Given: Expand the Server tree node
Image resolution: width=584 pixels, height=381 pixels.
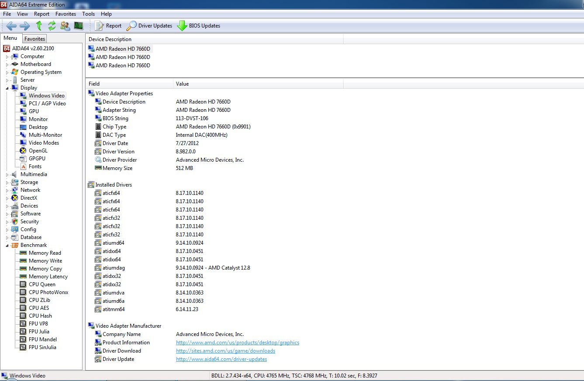Looking at the screenshot, I should point(7,80).
